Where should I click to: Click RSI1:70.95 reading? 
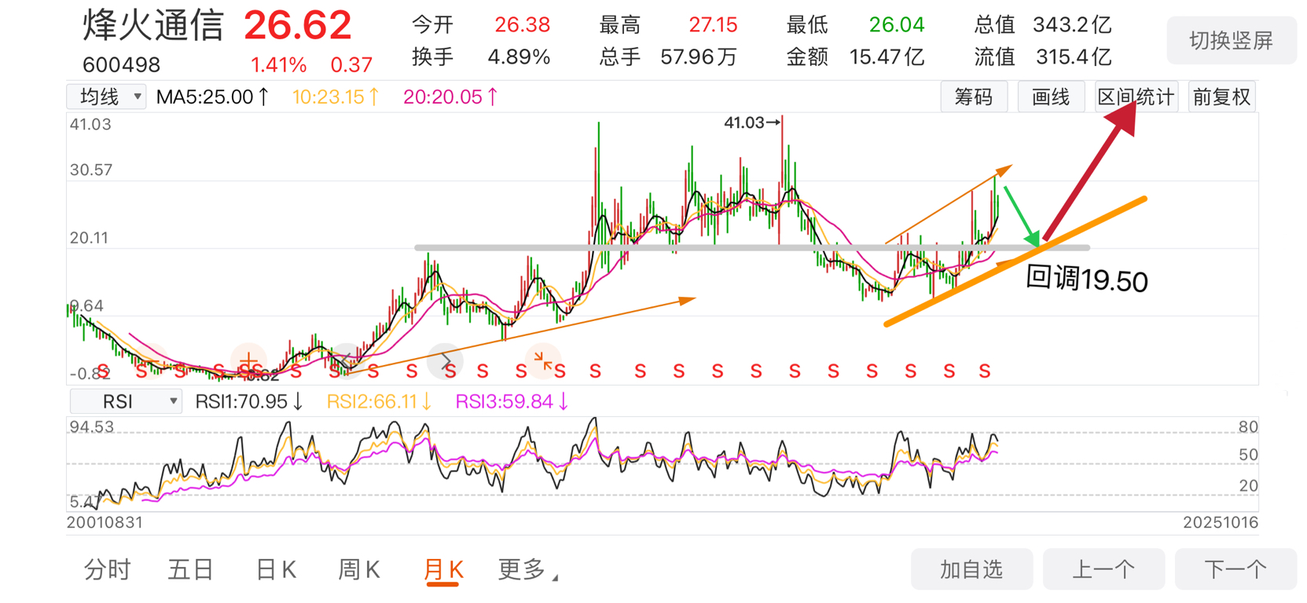click(x=249, y=402)
